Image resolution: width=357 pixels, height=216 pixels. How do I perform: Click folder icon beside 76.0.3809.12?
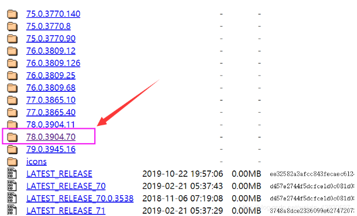point(12,51)
